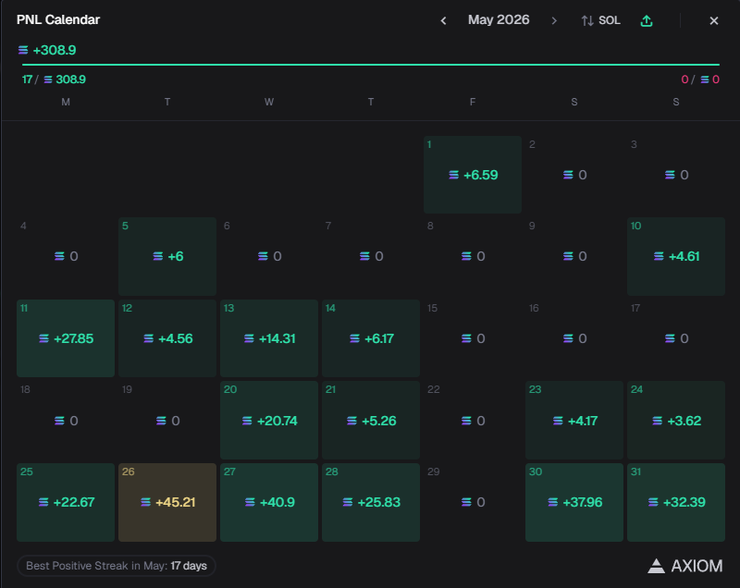Image resolution: width=740 pixels, height=588 pixels.
Task: Click Best Positive Streak badge
Action: pyautogui.click(x=117, y=566)
